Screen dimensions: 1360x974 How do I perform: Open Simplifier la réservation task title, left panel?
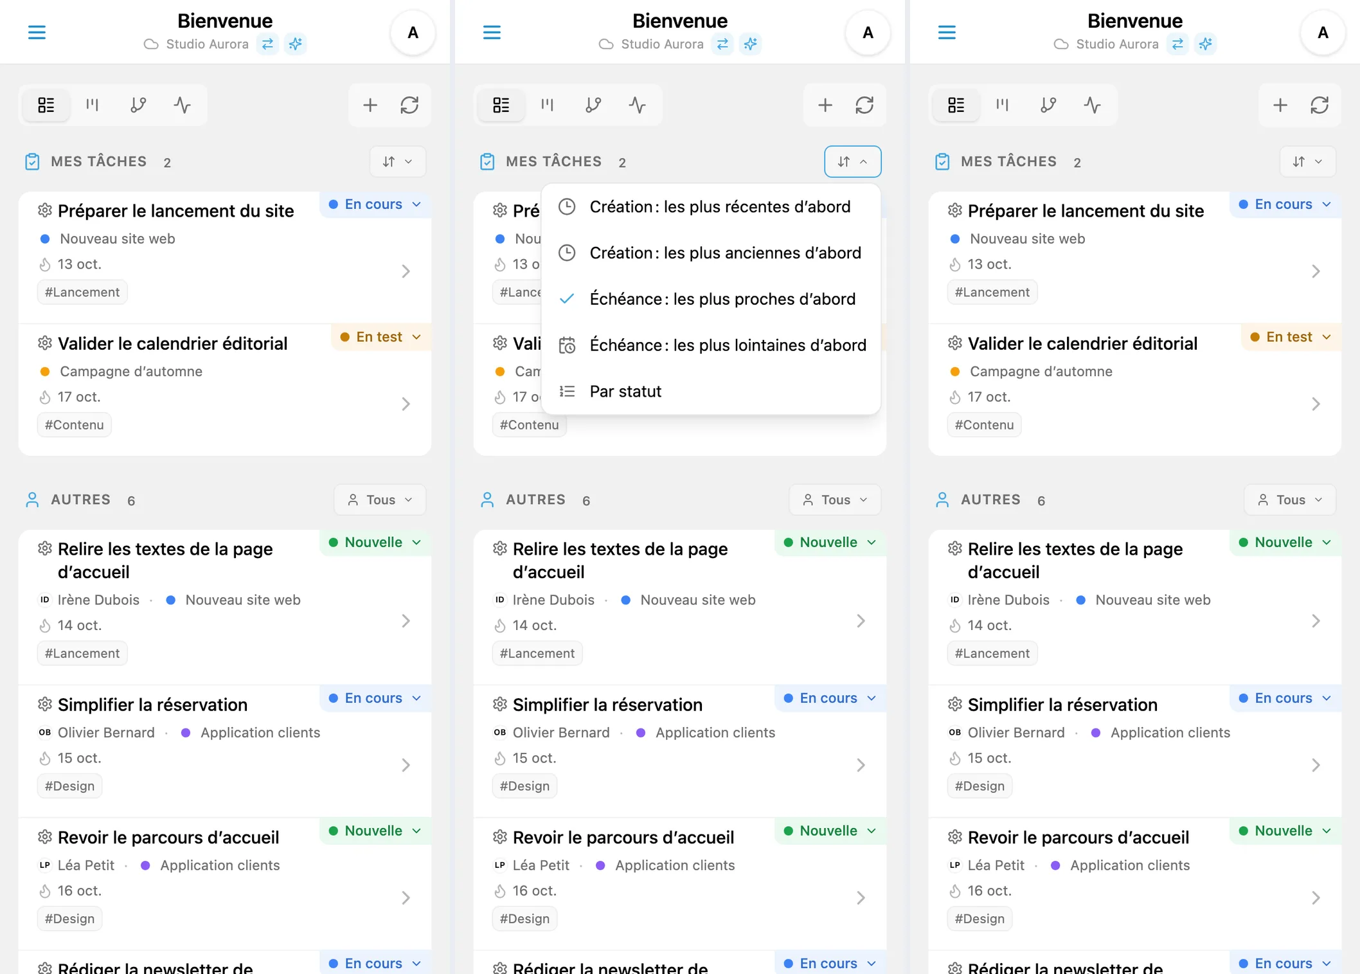[x=152, y=705]
